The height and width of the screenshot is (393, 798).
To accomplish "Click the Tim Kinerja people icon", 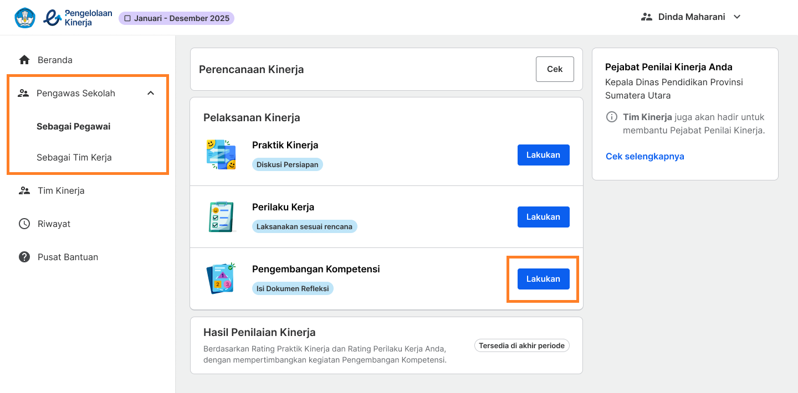I will pos(24,190).
